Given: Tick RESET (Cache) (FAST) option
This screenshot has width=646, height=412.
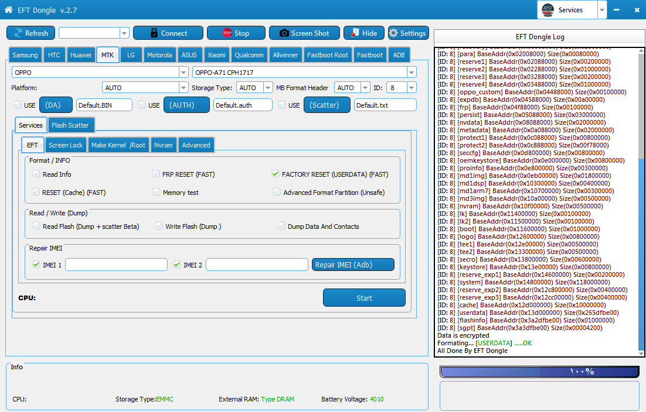Looking at the screenshot, I should tap(36, 192).
